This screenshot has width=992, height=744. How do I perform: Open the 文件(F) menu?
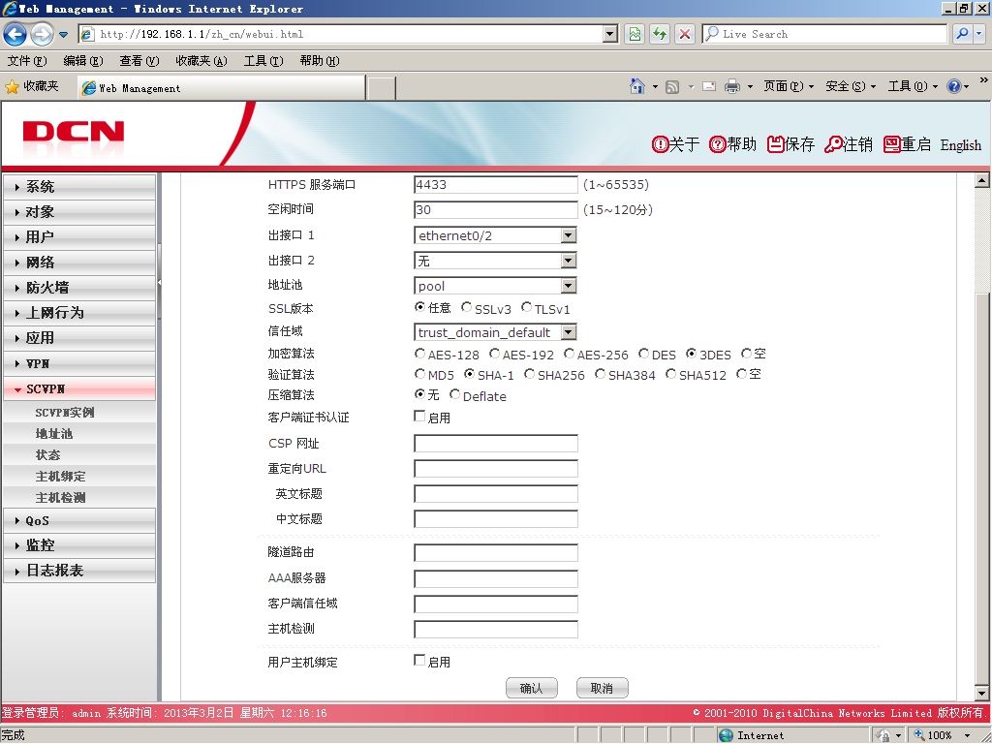26,61
